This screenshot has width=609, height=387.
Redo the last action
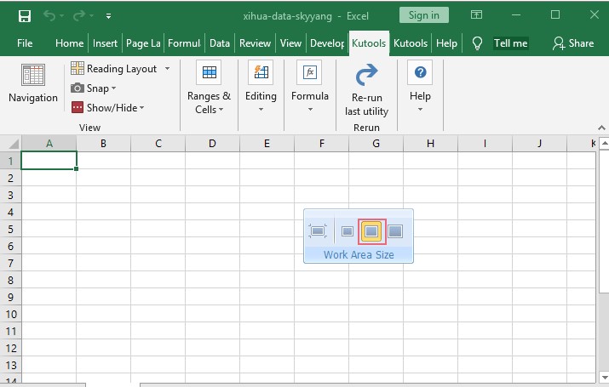click(x=79, y=15)
